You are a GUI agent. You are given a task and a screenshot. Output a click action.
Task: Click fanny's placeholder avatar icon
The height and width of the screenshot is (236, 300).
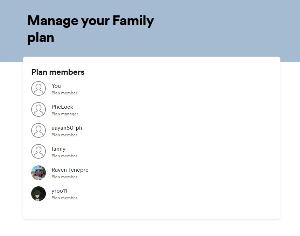pos(39,151)
